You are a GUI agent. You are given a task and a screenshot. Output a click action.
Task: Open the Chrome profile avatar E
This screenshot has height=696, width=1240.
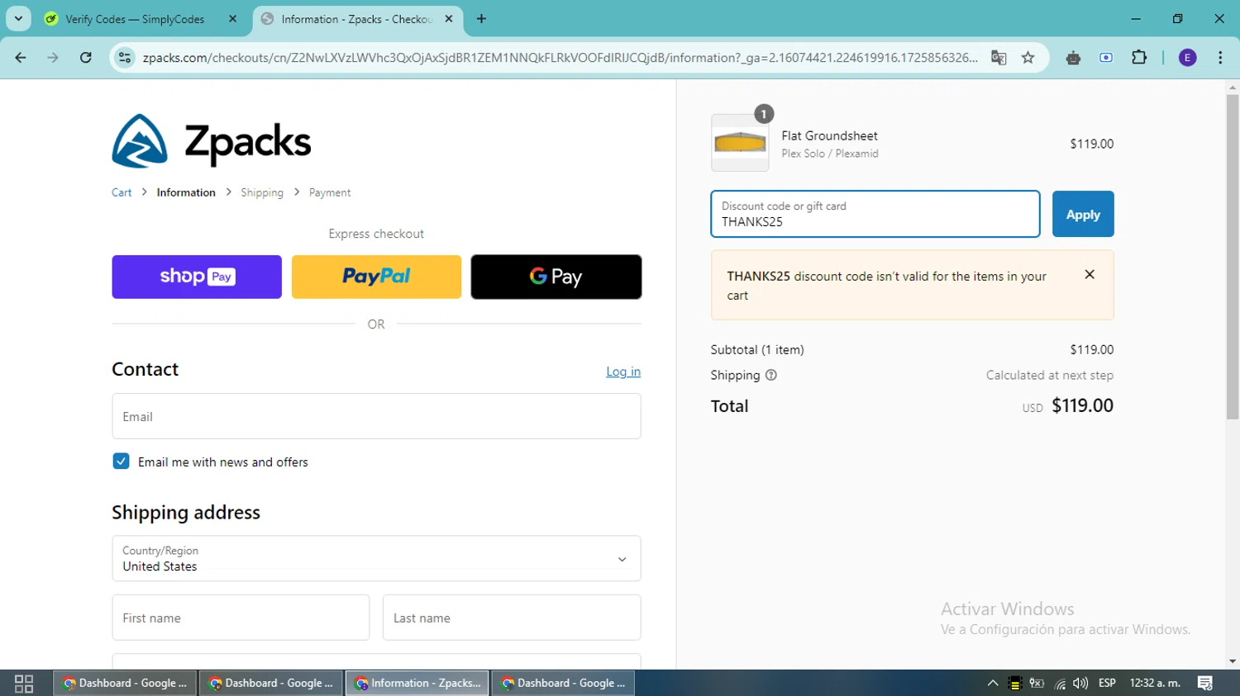pyautogui.click(x=1188, y=58)
